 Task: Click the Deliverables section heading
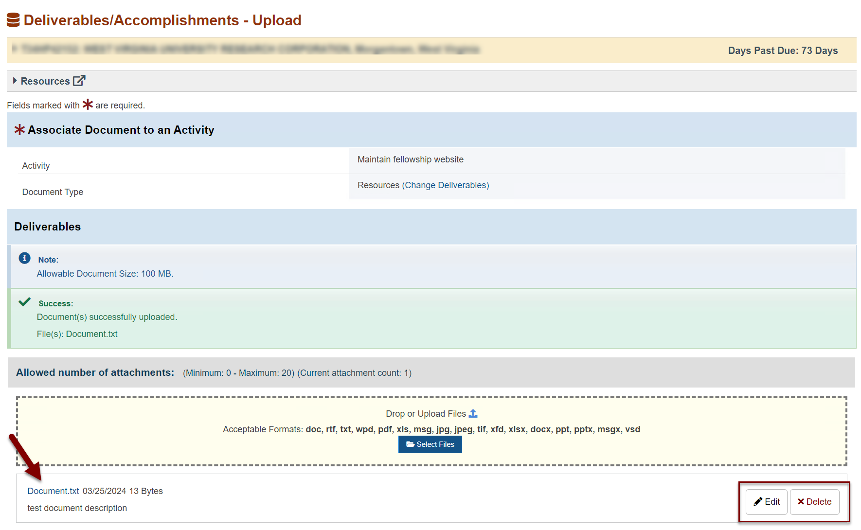pyautogui.click(x=47, y=227)
